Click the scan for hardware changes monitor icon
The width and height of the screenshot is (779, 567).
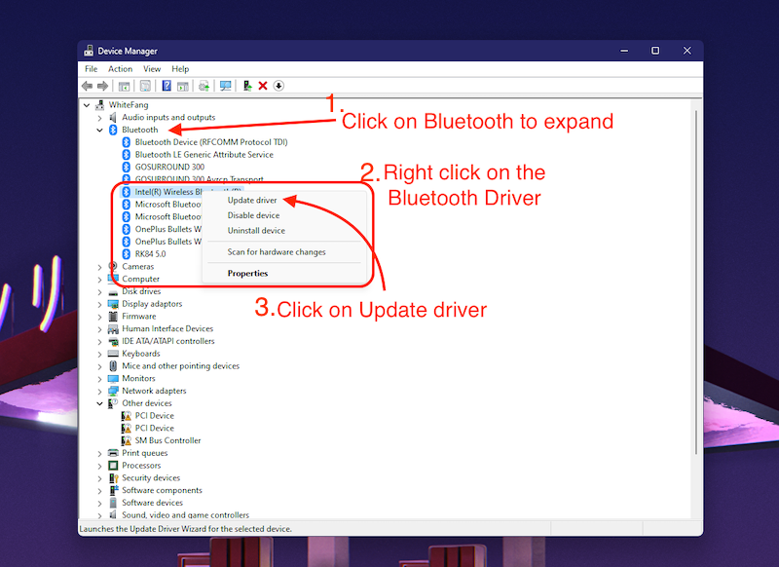click(x=225, y=86)
